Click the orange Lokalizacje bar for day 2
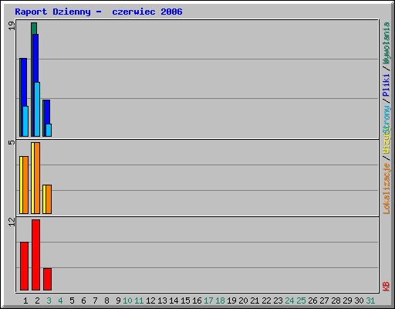 pos(37,178)
